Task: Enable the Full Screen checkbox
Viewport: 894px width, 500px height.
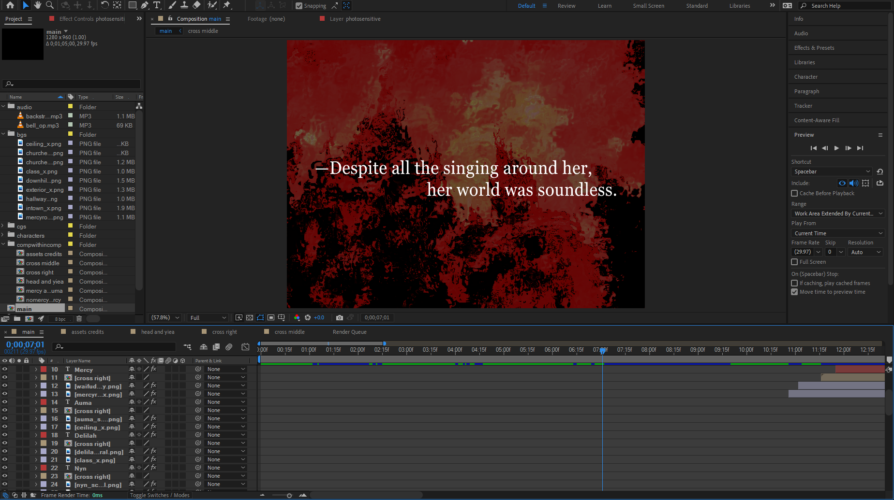Action: coord(794,262)
